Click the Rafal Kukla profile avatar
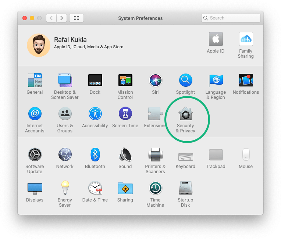Screen dimensions: 281x239 pyautogui.click(x=39, y=45)
